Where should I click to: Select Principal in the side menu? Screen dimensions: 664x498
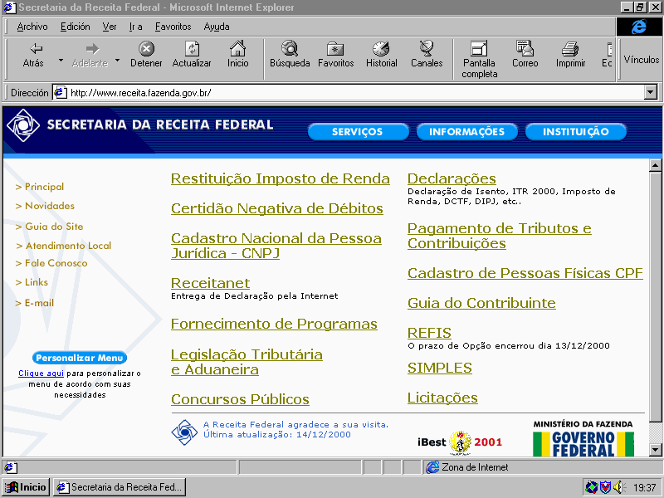pos(40,187)
